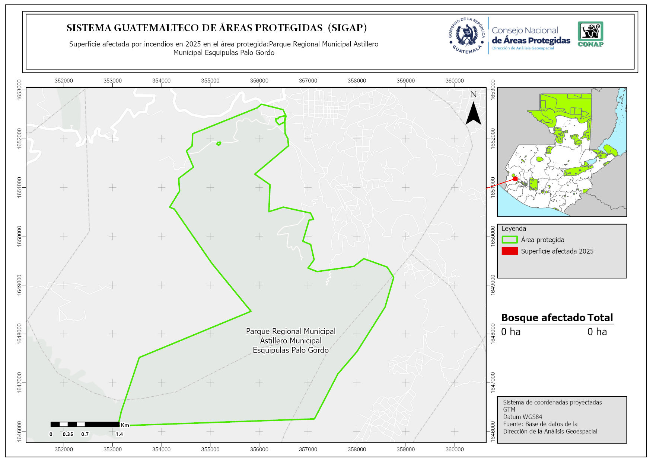Click the Bosque afectado heading
653x461 pixels.
point(543,317)
